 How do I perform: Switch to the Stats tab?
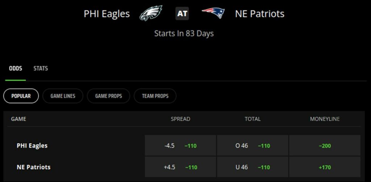point(41,68)
